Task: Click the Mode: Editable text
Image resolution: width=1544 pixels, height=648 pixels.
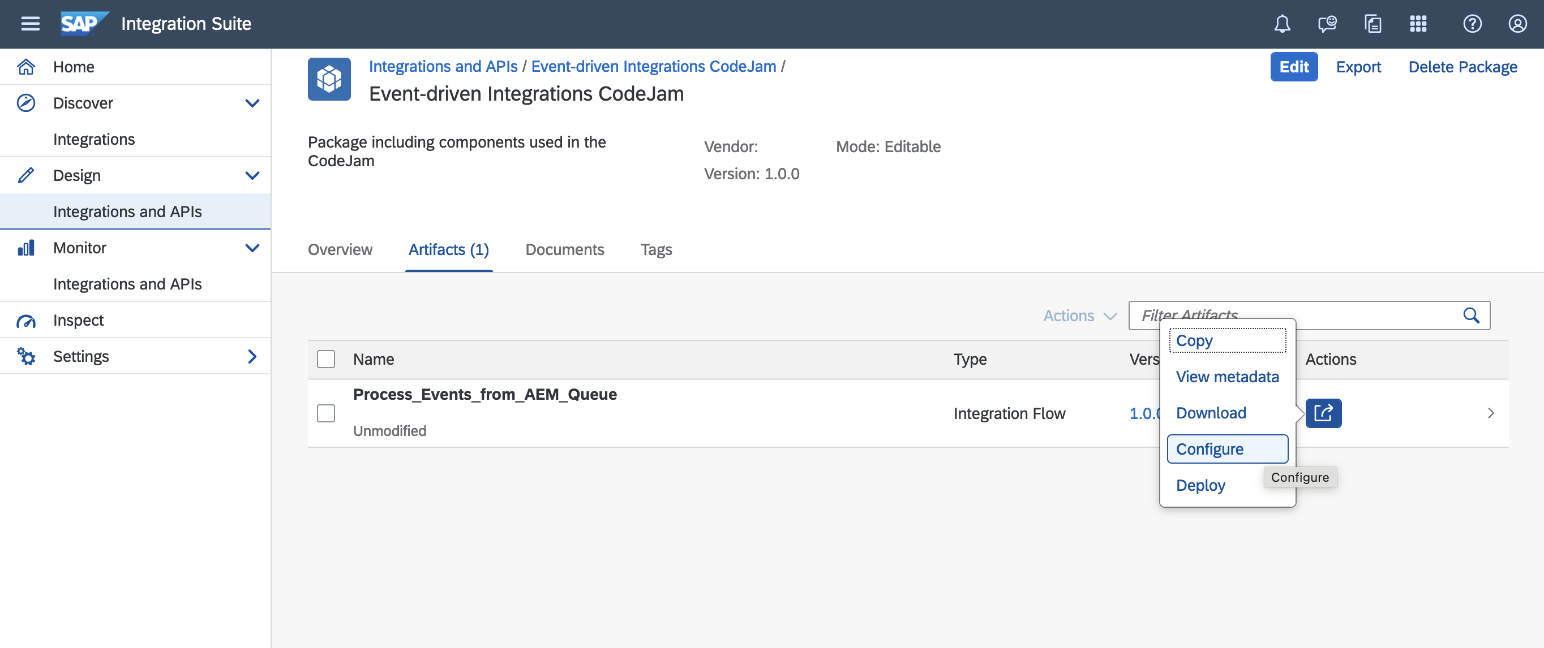Action: [887, 146]
